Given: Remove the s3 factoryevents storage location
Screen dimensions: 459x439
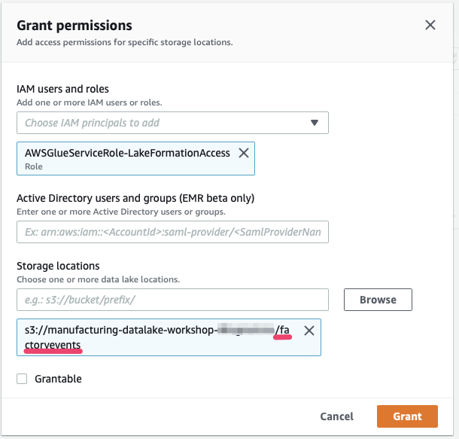Looking at the screenshot, I should pyautogui.click(x=309, y=330).
